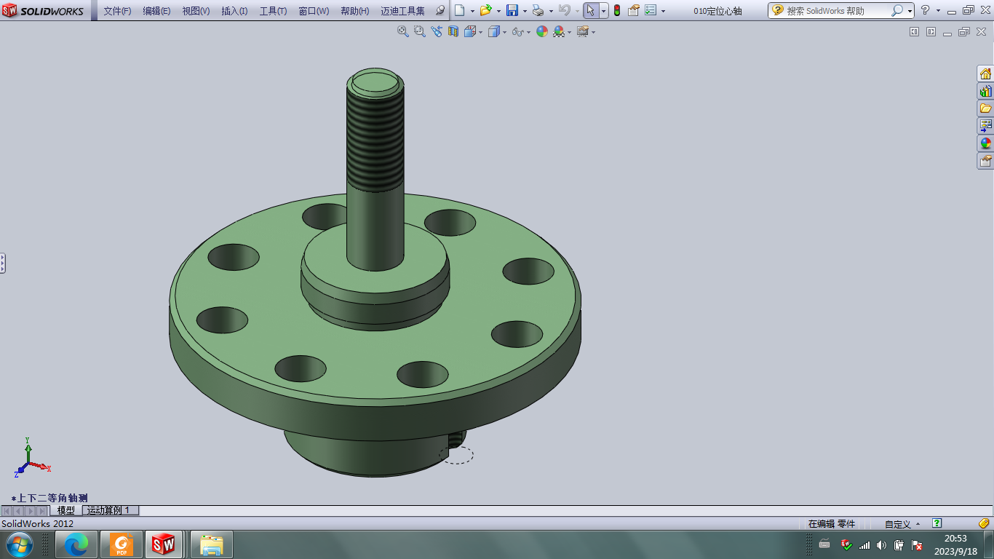The width and height of the screenshot is (994, 559).
Task: Open the PDF reader taskbar icon
Action: coord(122,544)
